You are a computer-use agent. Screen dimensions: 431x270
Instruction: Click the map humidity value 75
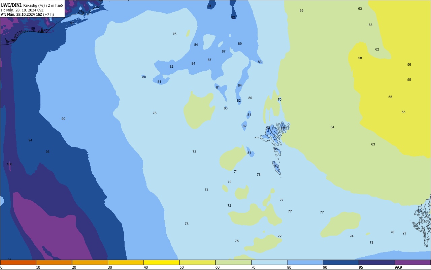coord(237,241)
